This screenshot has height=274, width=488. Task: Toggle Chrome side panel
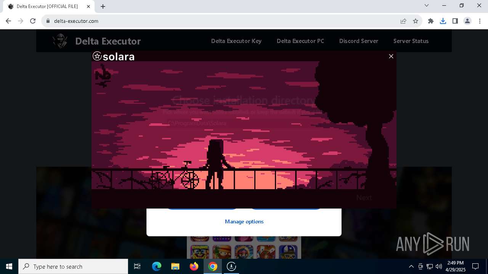[455, 21]
